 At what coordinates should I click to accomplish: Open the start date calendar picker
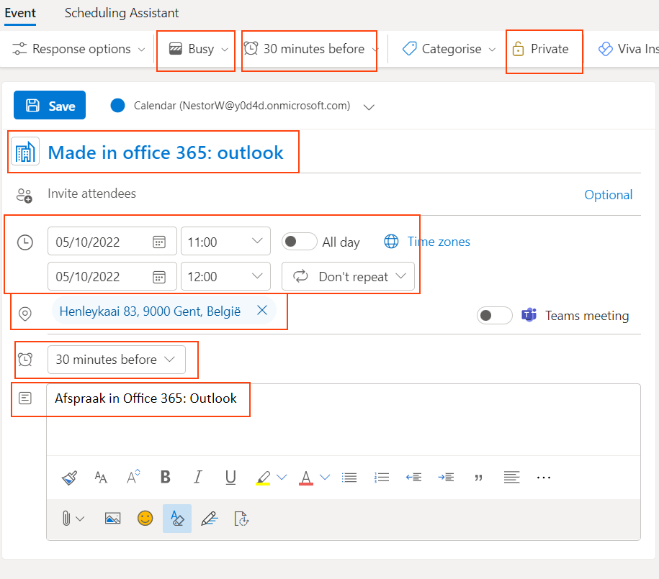[x=159, y=242]
